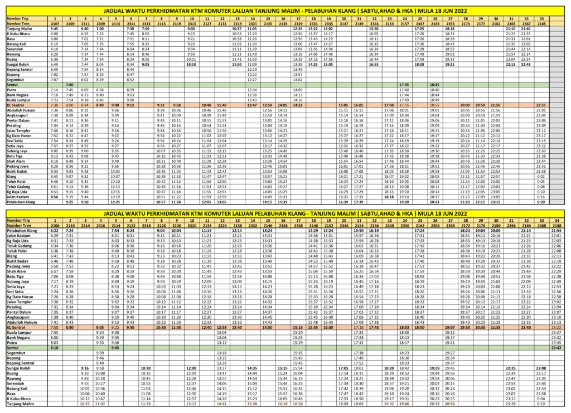The image size is (571, 413).
Task: Select train number 2110 header cell
Action: tap(70, 226)
